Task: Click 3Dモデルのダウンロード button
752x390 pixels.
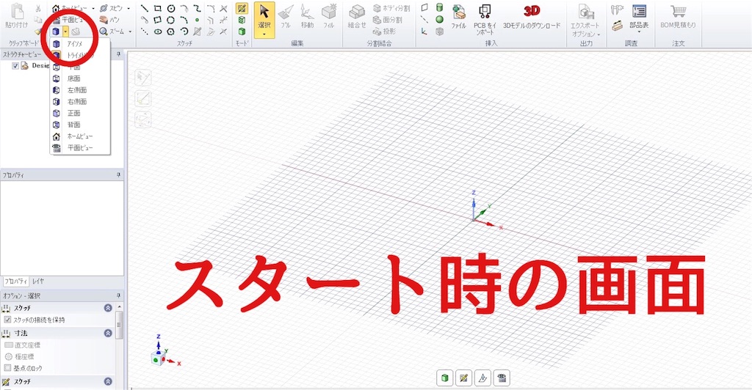Action: pos(532,16)
